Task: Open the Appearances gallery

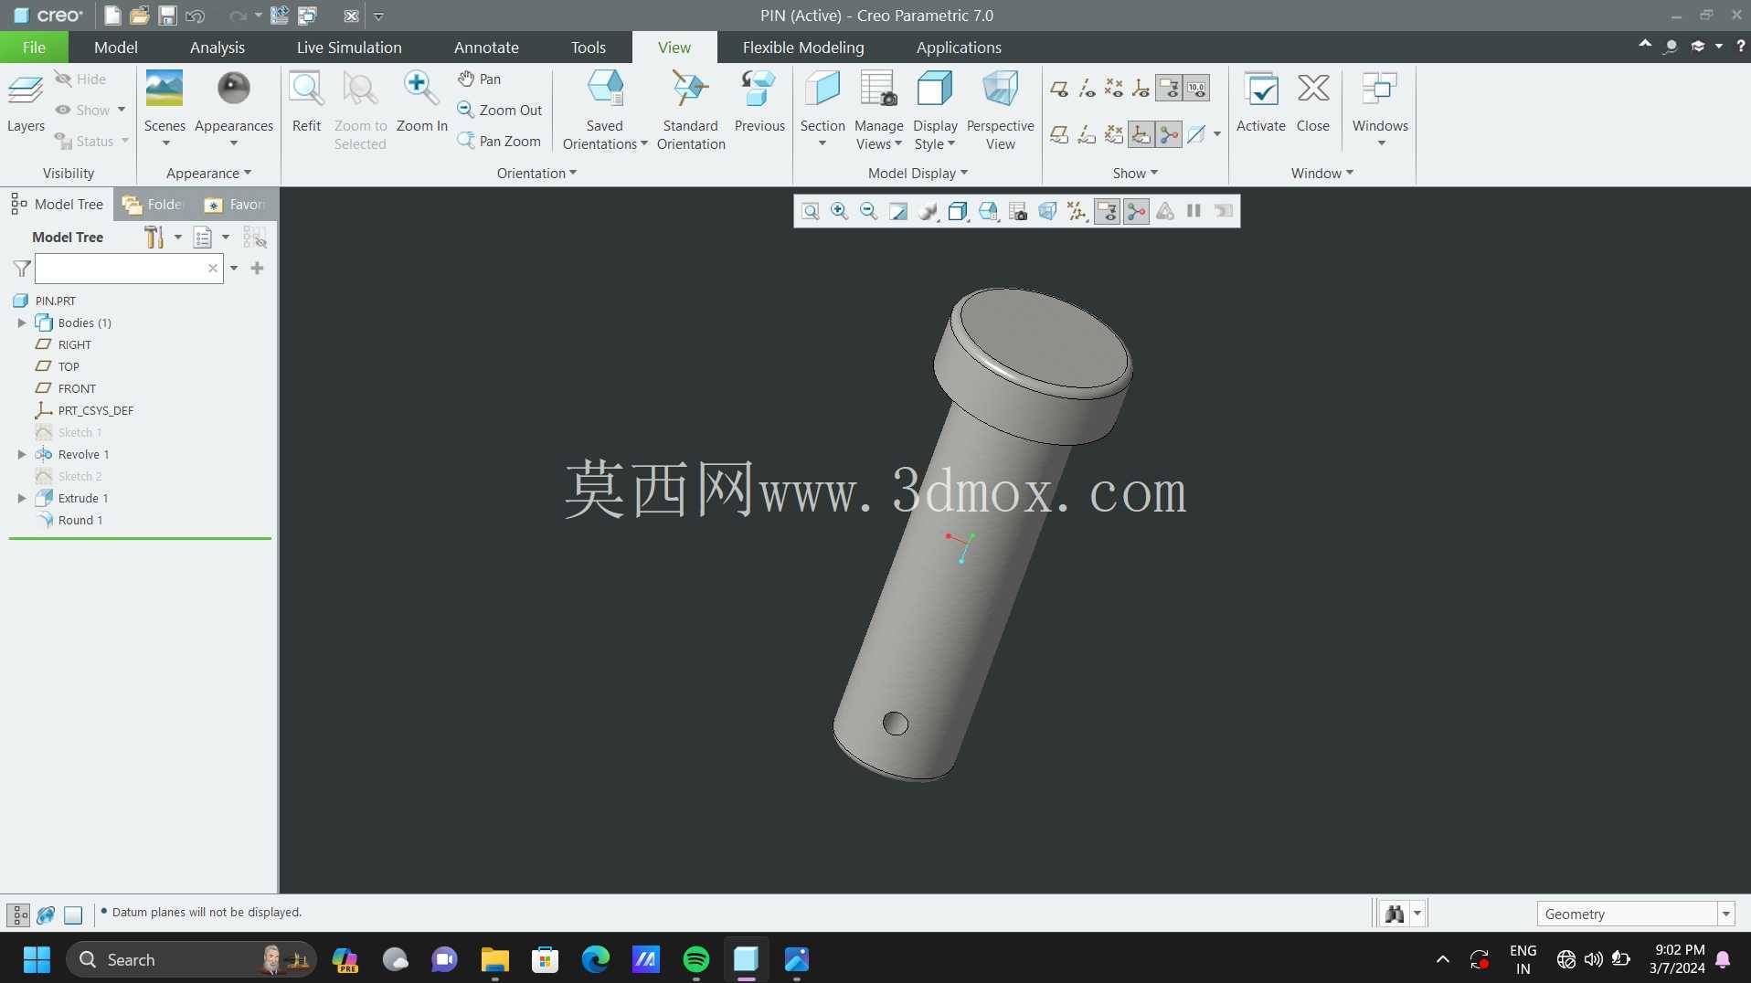Action: click(234, 108)
